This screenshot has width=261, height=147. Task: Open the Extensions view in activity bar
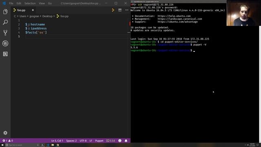coord(5,54)
